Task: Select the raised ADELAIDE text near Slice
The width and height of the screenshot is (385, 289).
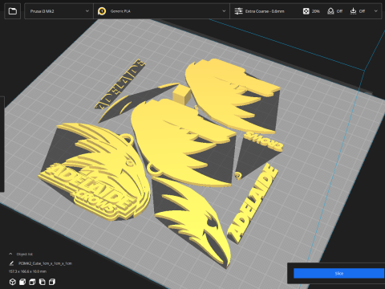Action: click(253, 203)
